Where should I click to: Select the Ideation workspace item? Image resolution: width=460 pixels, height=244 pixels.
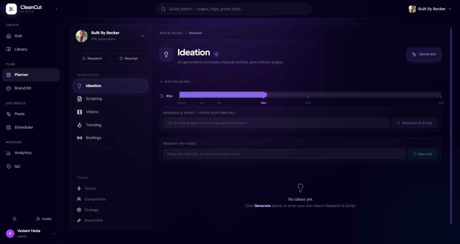(110, 86)
